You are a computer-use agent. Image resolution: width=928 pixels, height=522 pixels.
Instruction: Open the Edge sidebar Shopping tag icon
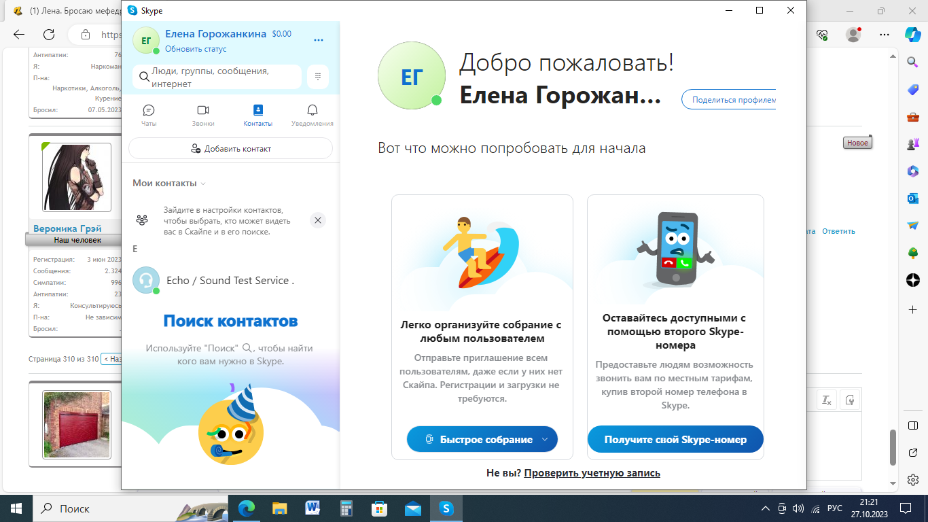pos(913,90)
